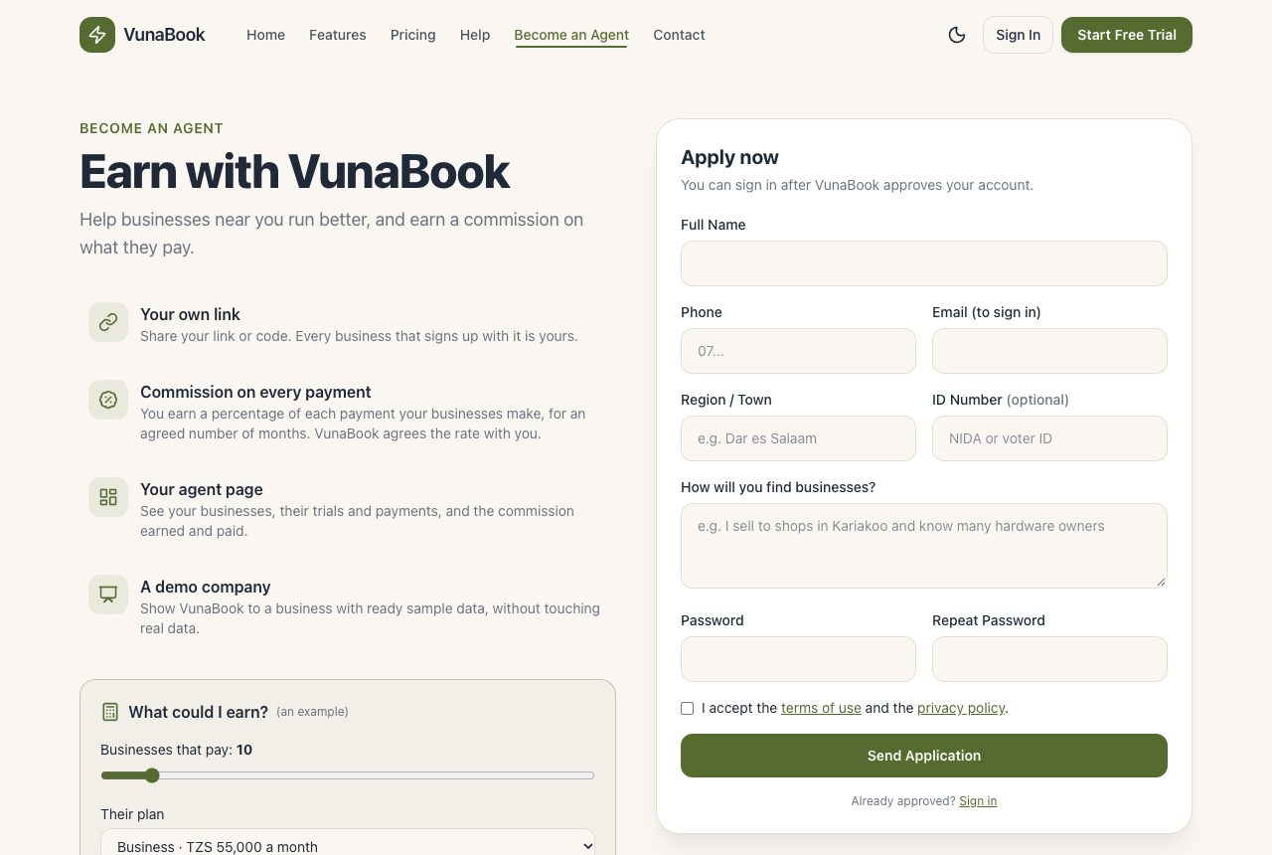The width and height of the screenshot is (1272, 855).
Task: Focus the Full Name input field
Action: click(x=924, y=263)
